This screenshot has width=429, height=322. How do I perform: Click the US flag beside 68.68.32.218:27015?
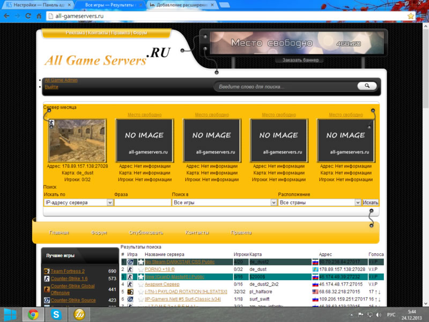pyautogui.click(x=315, y=291)
